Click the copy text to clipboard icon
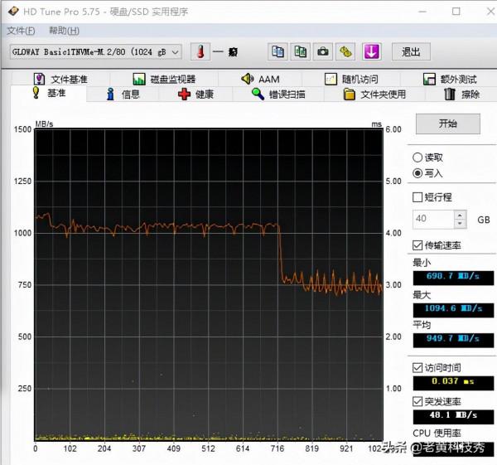The image size is (497, 465). [x=277, y=51]
